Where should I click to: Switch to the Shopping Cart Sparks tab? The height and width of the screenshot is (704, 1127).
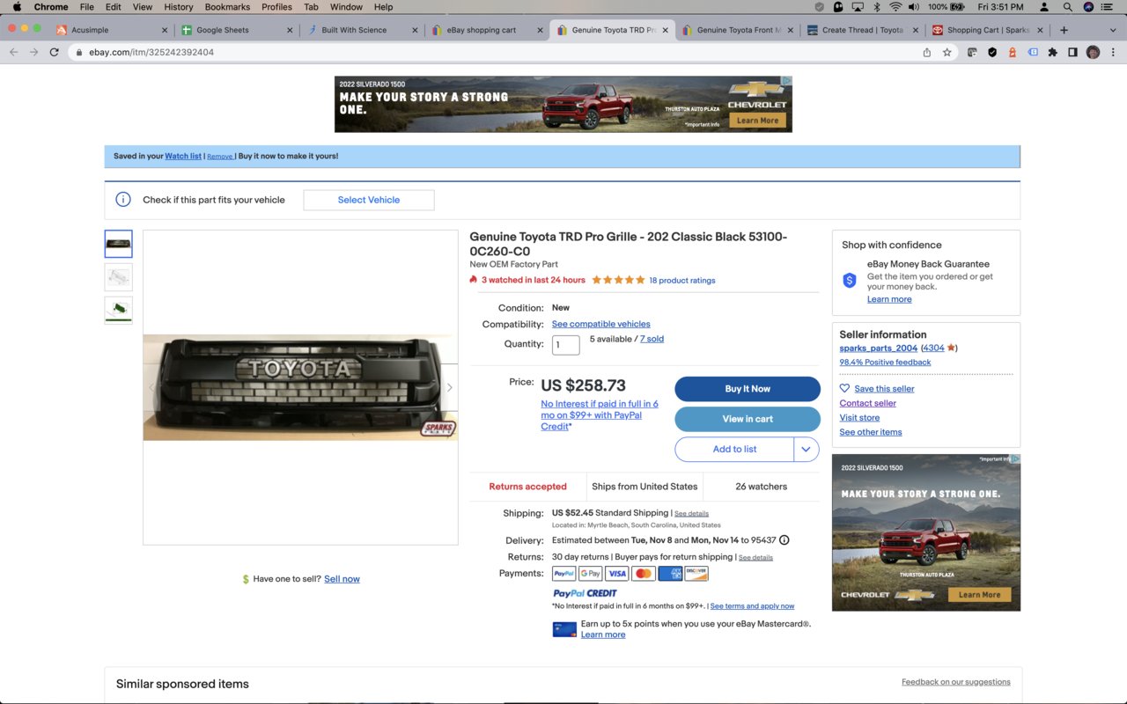pos(988,30)
